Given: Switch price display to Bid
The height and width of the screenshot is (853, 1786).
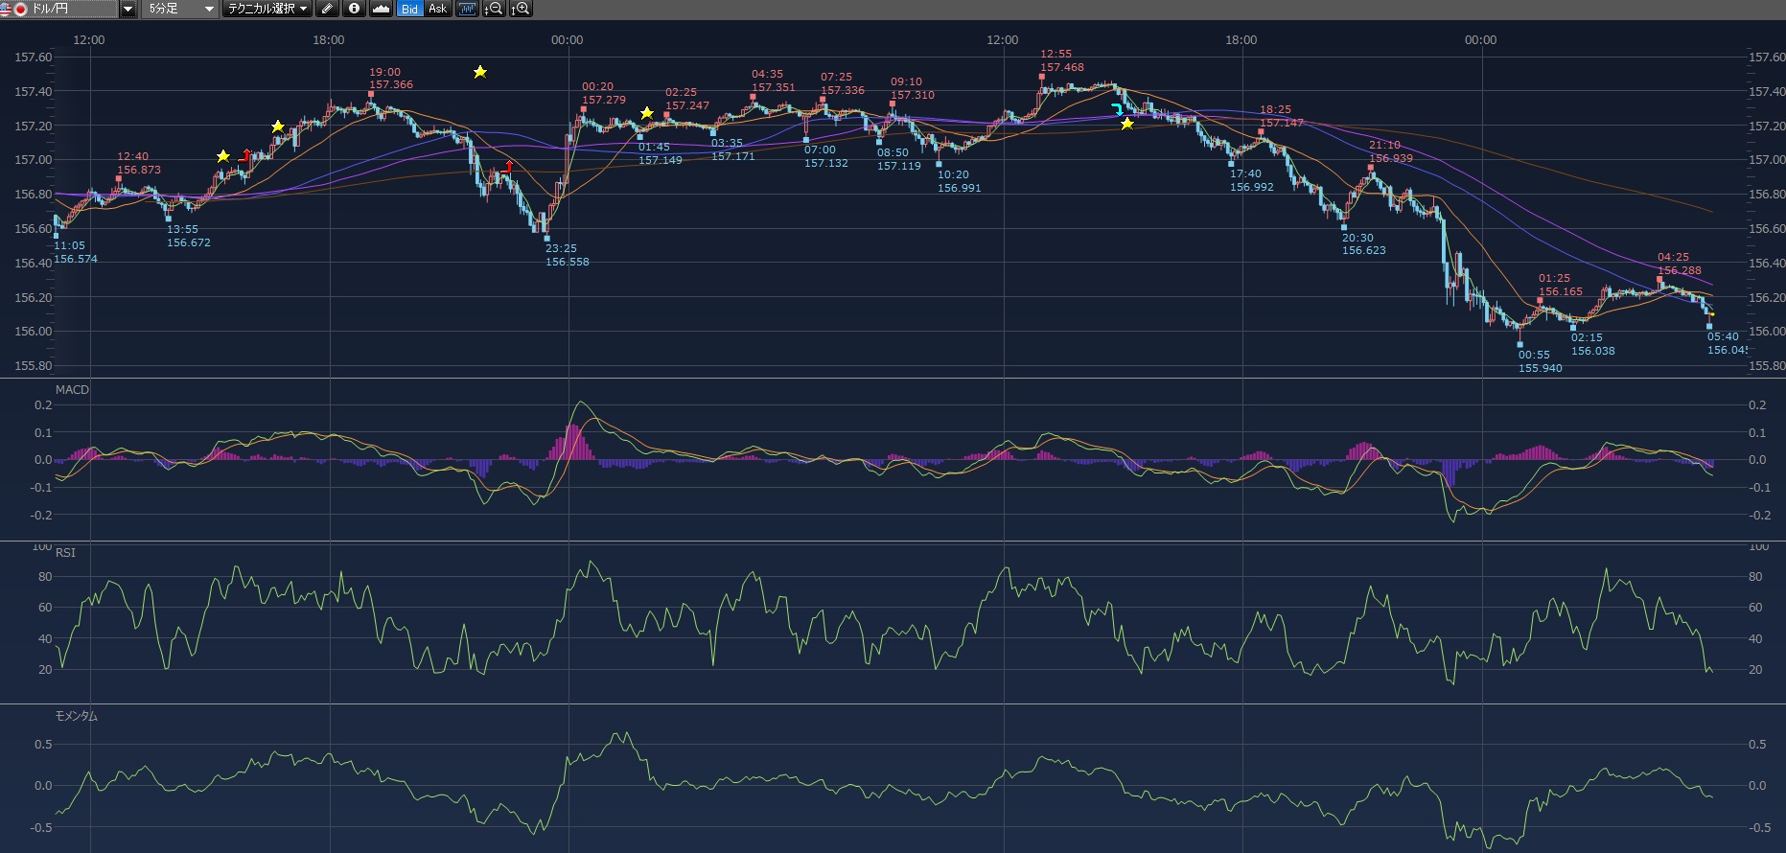Looking at the screenshot, I should (409, 9).
